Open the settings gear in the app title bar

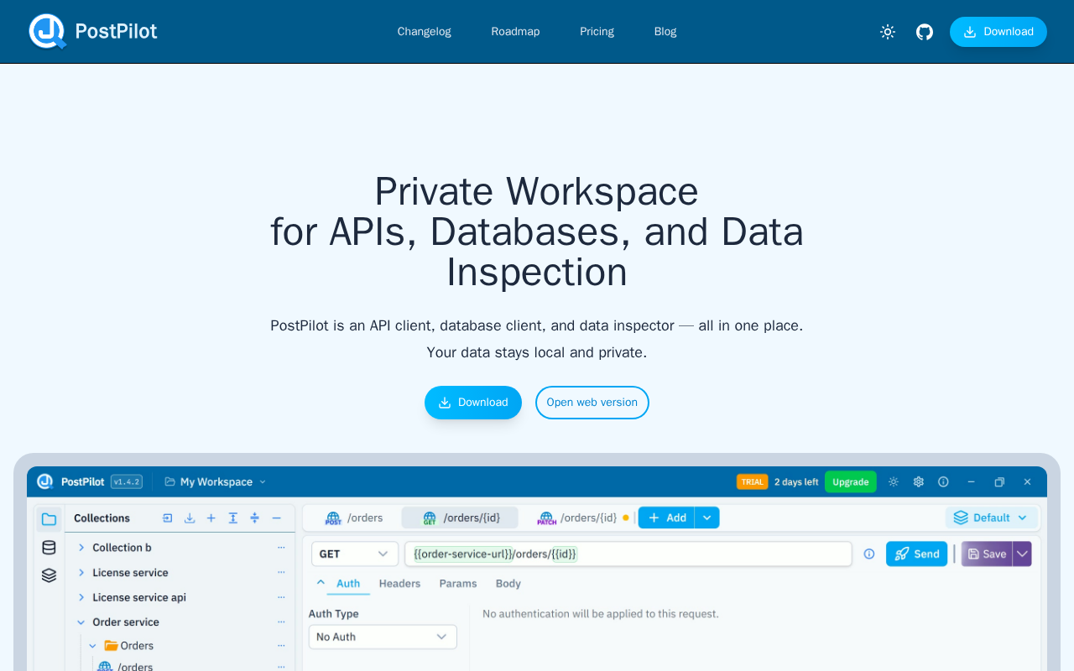pyautogui.click(x=919, y=482)
